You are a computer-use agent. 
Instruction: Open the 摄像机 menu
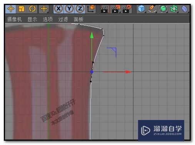(14, 19)
